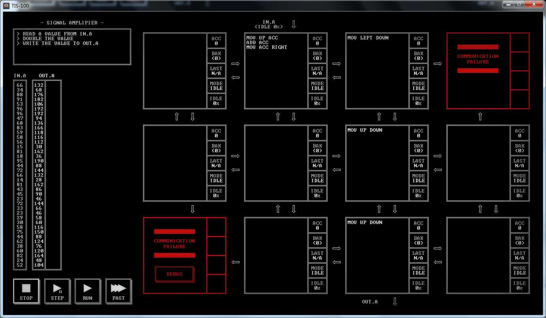
Task: Click the FAST forward button
Action: 119,291
